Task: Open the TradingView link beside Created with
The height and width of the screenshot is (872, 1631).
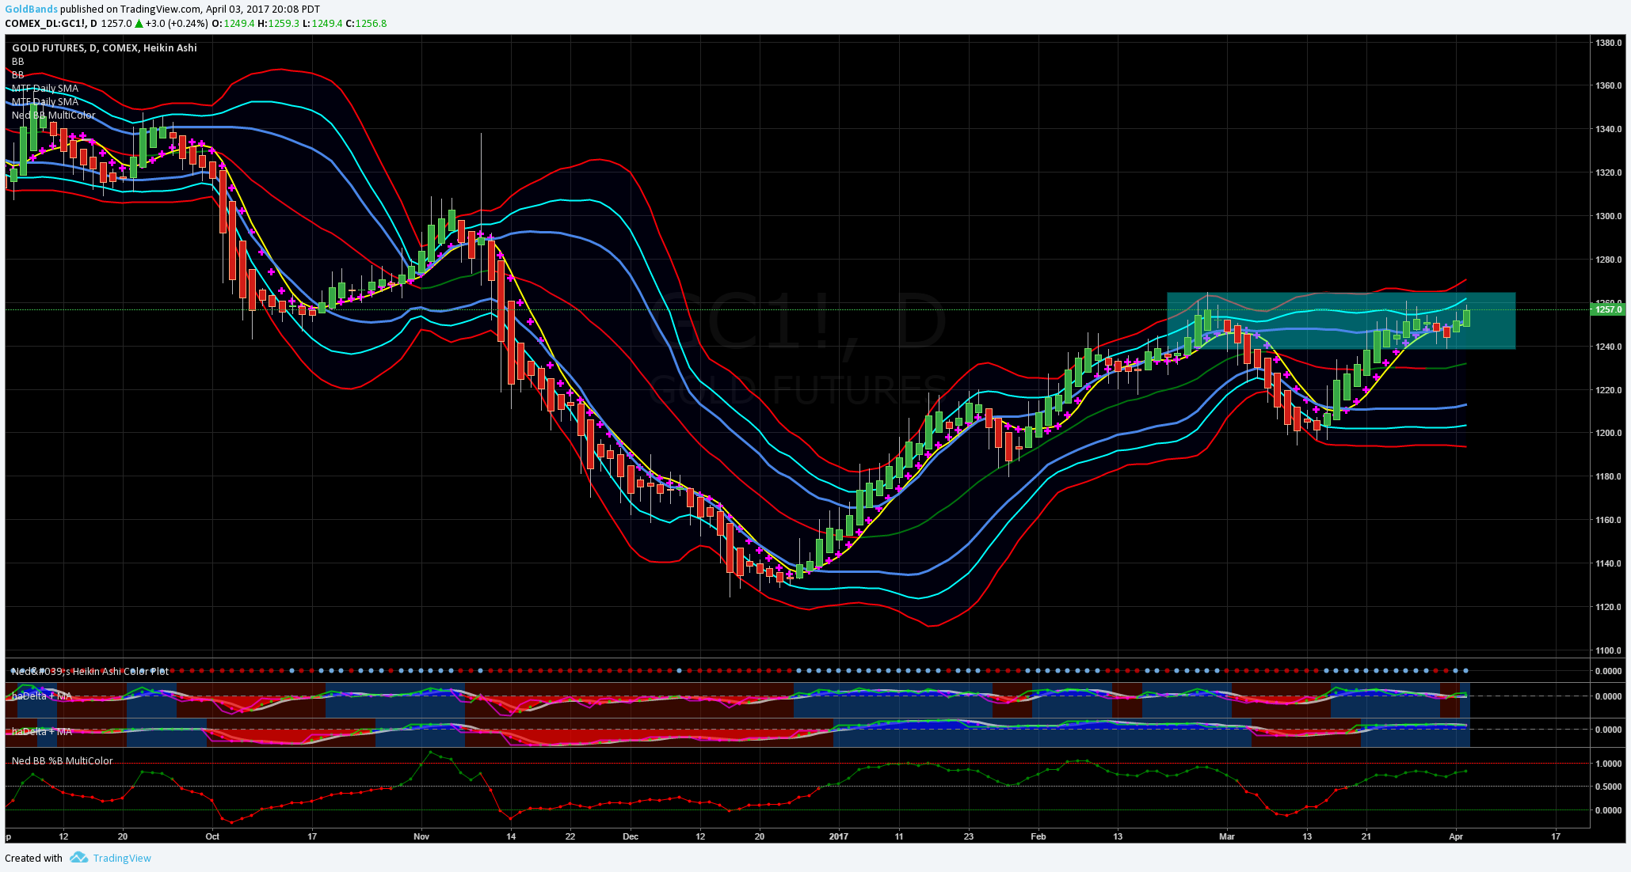Action: tap(122, 858)
